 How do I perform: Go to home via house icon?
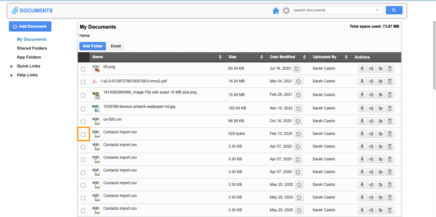pyautogui.click(x=276, y=10)
